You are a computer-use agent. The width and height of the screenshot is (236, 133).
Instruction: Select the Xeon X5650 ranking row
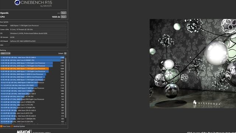coord(32,85)
